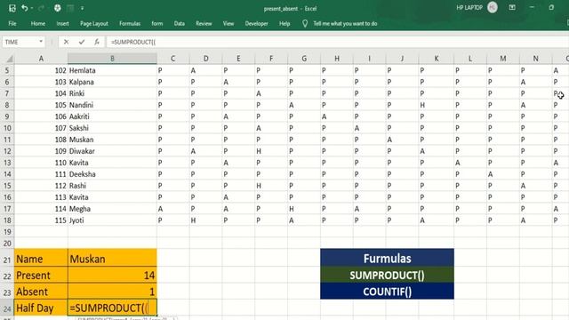Click the Absent label cell
Screen dimensions: 569x320
tap(41, 292)
